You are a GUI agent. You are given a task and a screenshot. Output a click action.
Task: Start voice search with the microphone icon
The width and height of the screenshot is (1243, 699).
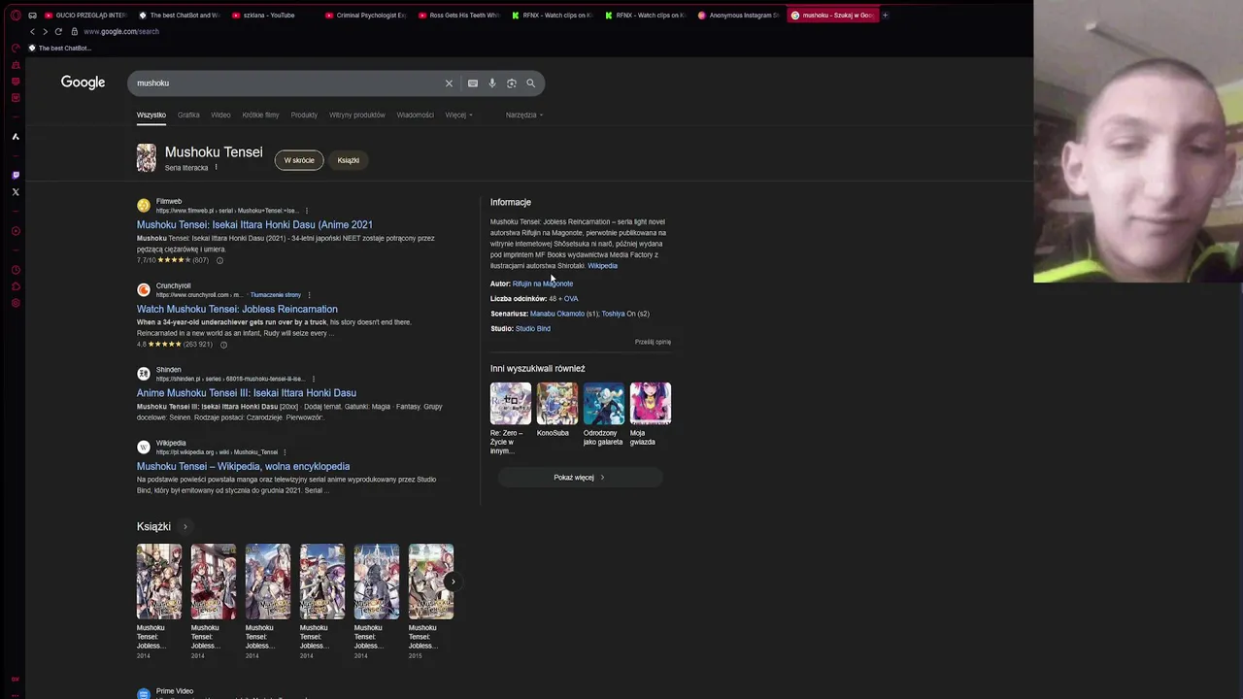click(492, 83)
